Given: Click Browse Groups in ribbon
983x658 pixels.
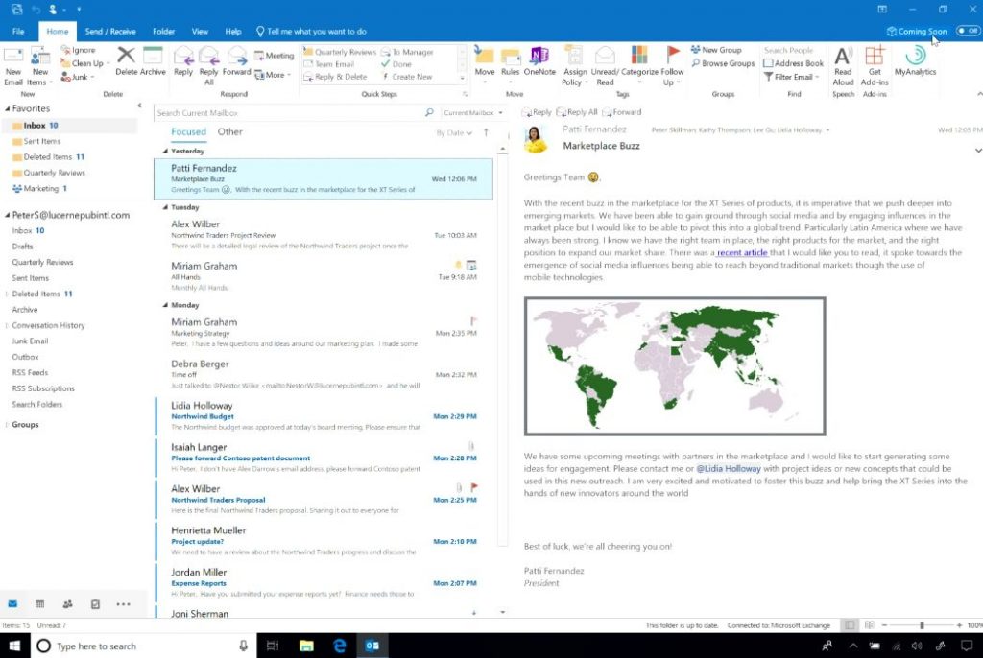Looking at the screenshot, I should 723,63.
